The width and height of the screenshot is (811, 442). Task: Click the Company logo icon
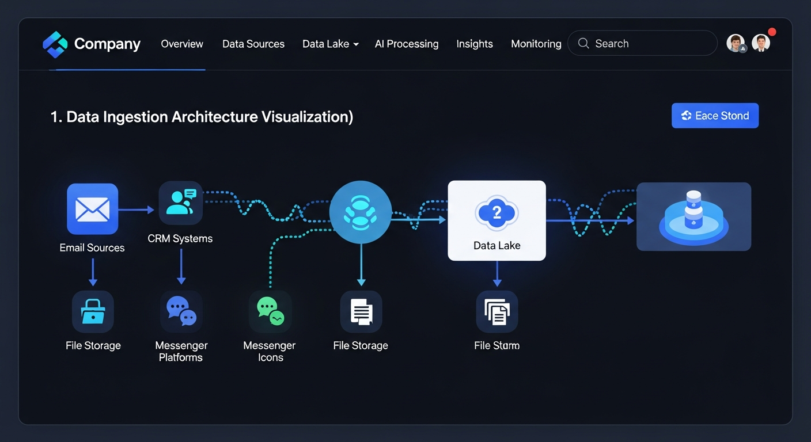[x=55, y=44]
